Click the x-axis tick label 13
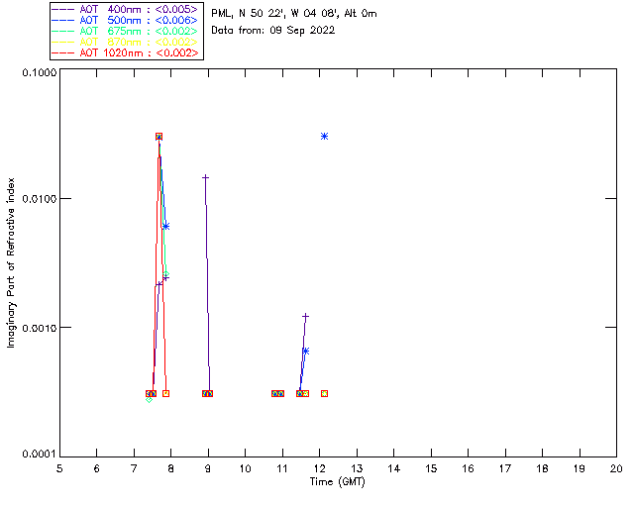634x507 pixels. 357,468
